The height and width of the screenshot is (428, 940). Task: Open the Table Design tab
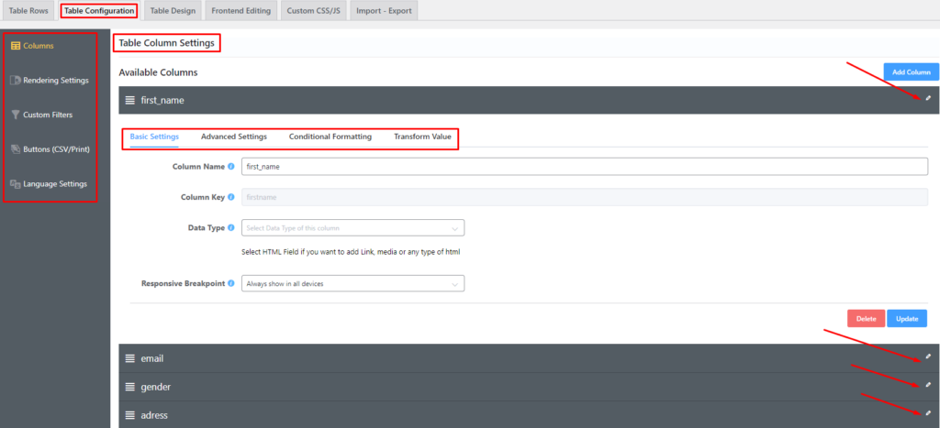[x=173, y=11]
